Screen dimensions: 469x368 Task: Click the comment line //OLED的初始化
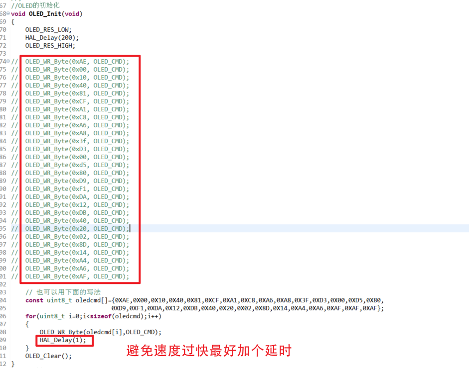tap(35, 5)
